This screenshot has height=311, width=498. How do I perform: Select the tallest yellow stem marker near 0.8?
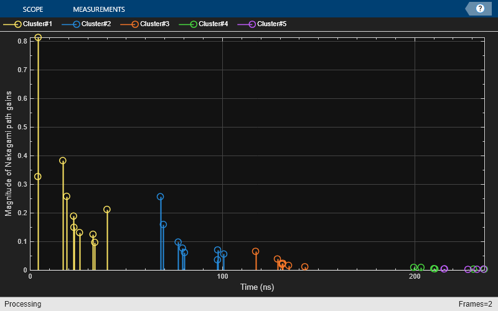(x=38, y=37)
